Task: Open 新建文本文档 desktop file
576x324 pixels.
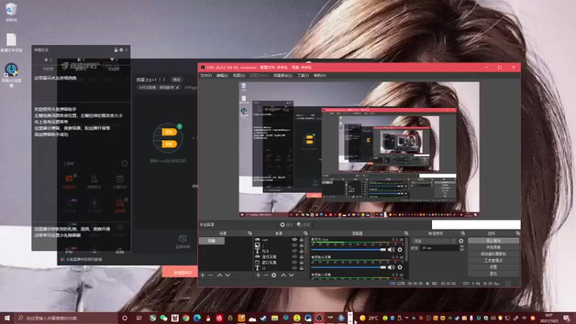Action: pos(12,42)
